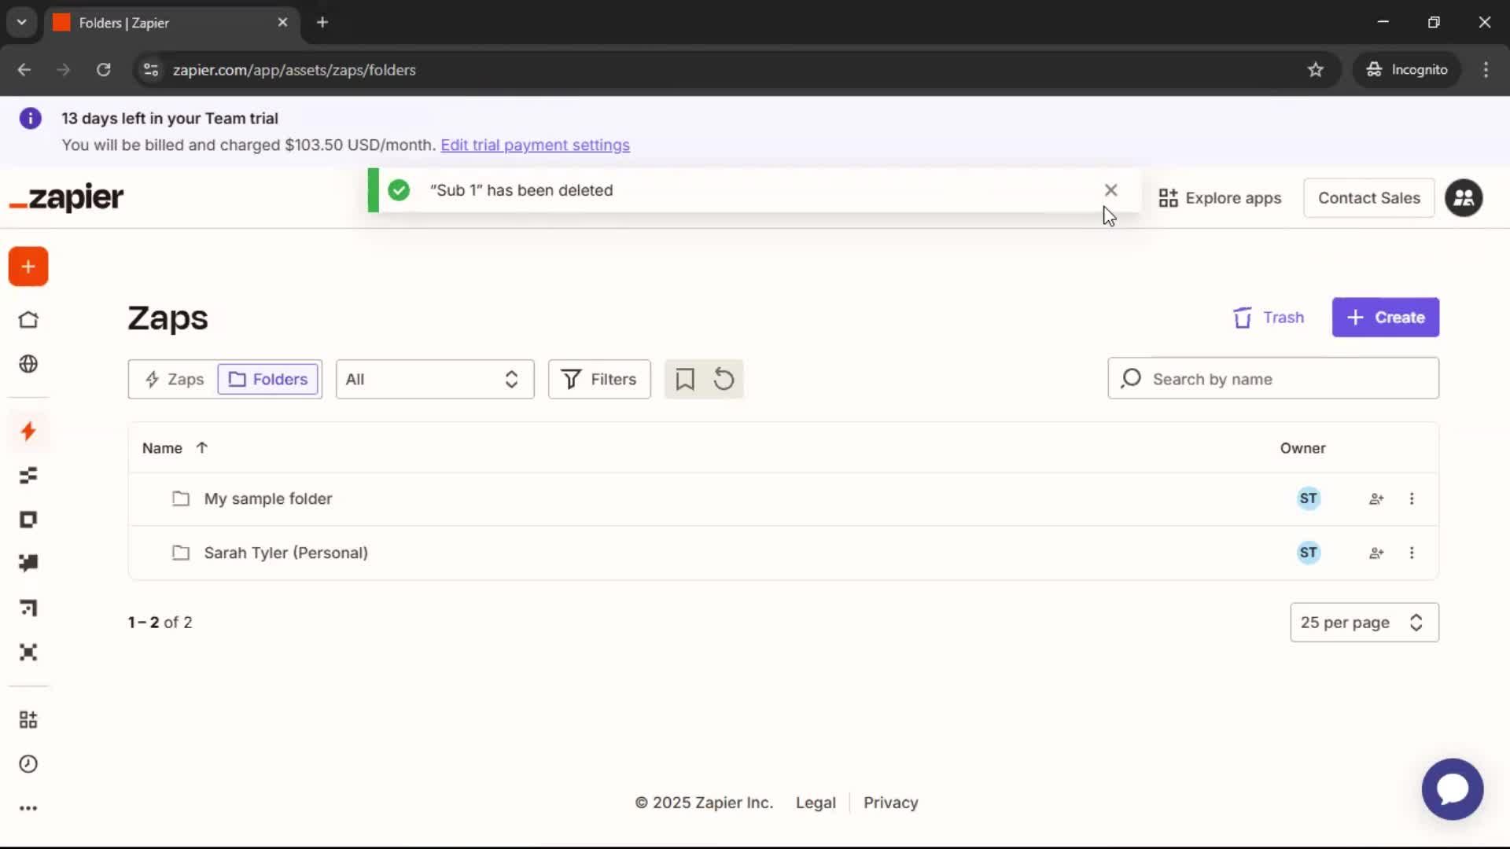Open the Privacy footer link

tap(890, 803)
